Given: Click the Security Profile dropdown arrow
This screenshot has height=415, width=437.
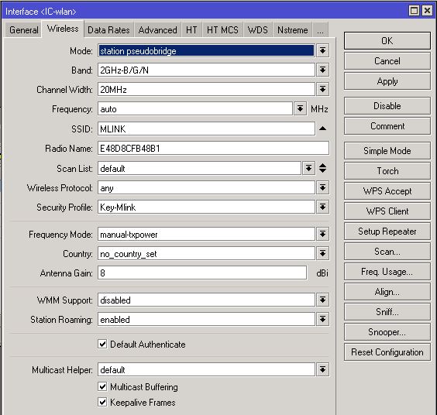Looking at the screenshot, I should tap(323, 207).
